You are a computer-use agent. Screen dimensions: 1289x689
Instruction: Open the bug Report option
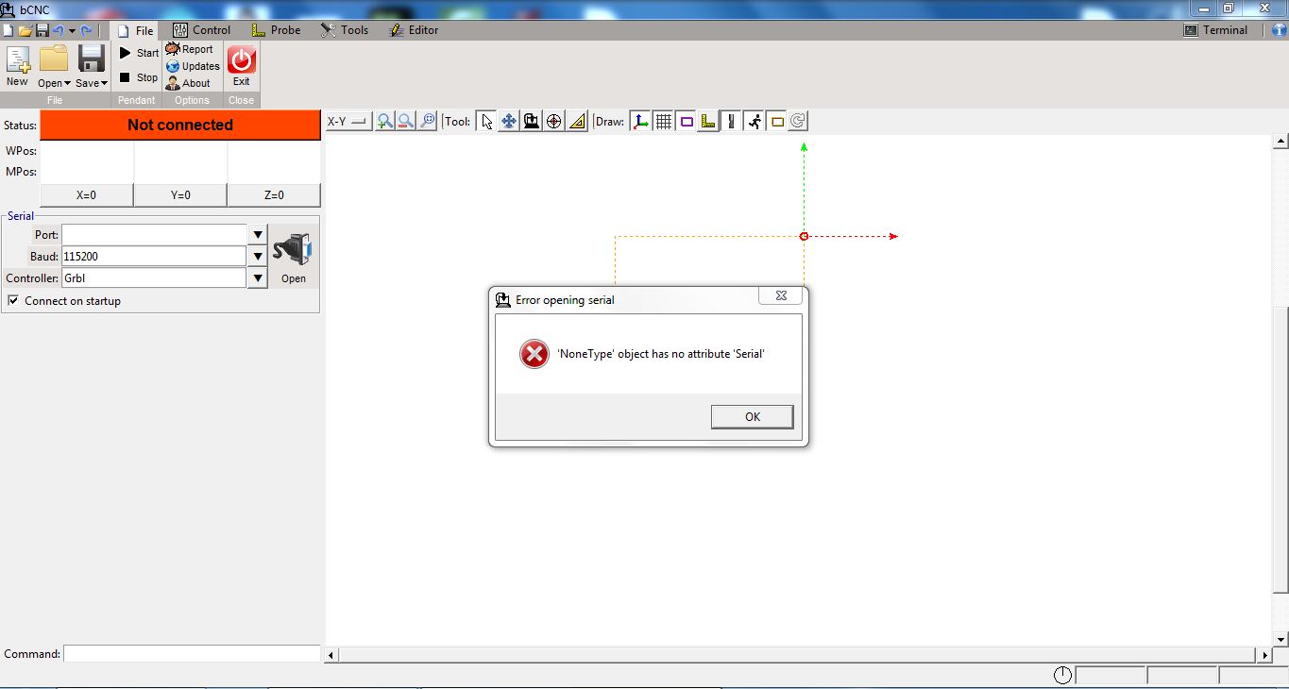pyautogui.click(x=190, y=49)
